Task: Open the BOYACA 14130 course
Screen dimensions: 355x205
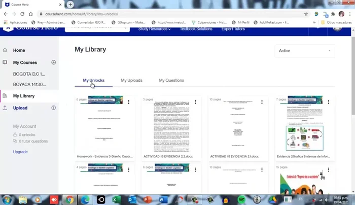Action: click(29, 85)
